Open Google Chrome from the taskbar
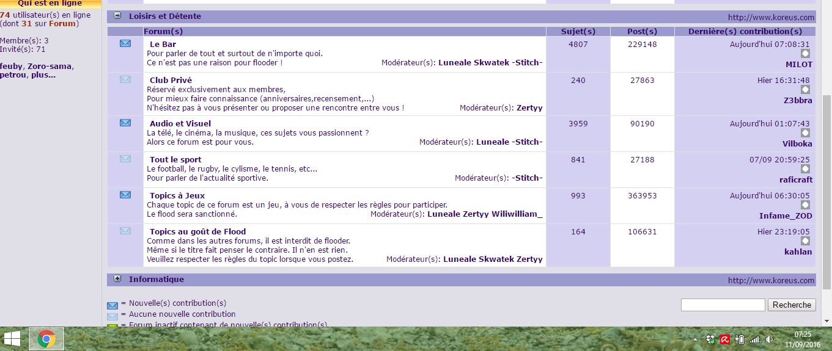The height and width of the screenshot is (351, 832). tap(46, 339)
